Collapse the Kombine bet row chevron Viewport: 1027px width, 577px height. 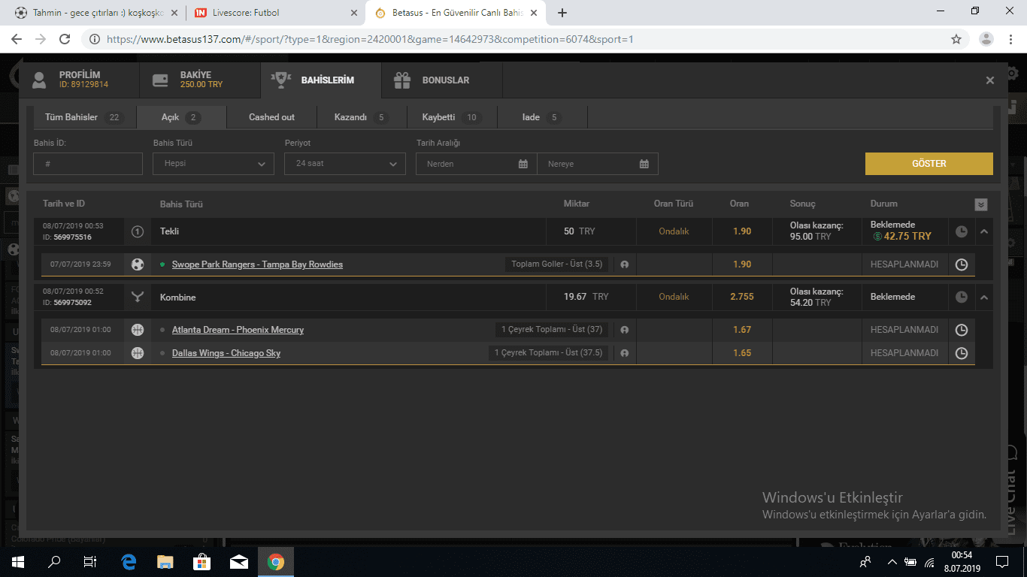[984, 298]
